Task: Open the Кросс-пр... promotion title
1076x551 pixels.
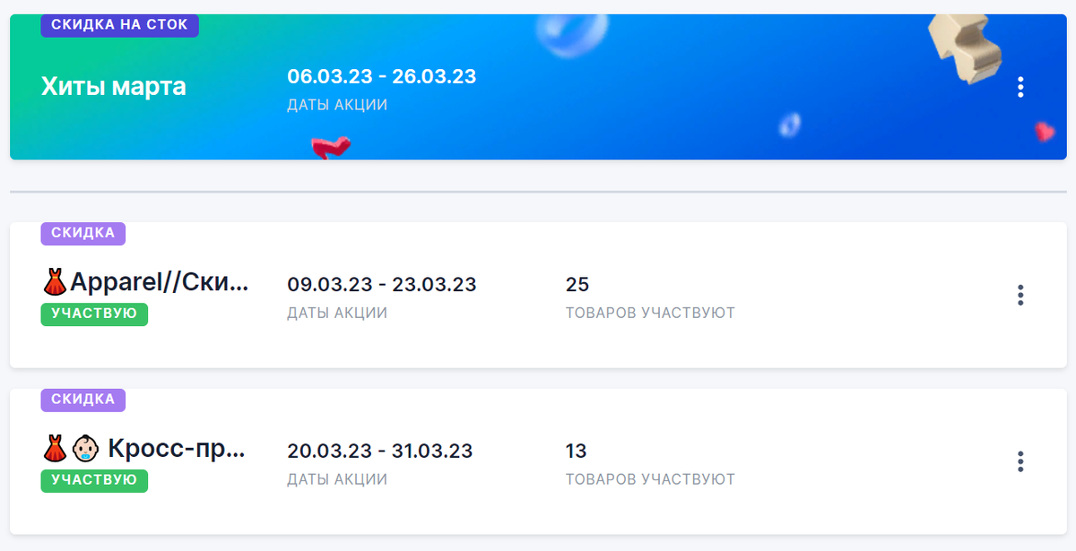Action: tap(145, 449)
